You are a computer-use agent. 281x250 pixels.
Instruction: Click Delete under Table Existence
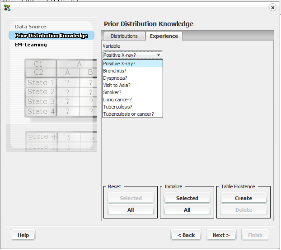[x=244, y=209]
